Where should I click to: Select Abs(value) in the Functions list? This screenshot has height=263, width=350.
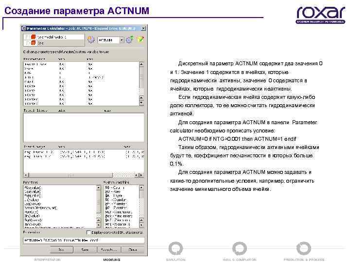click(33, 188)
